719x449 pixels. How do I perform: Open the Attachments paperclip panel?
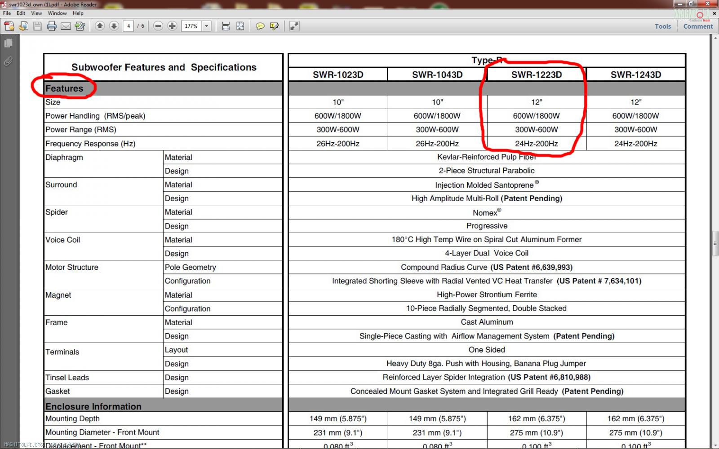[x=8, y=61]
